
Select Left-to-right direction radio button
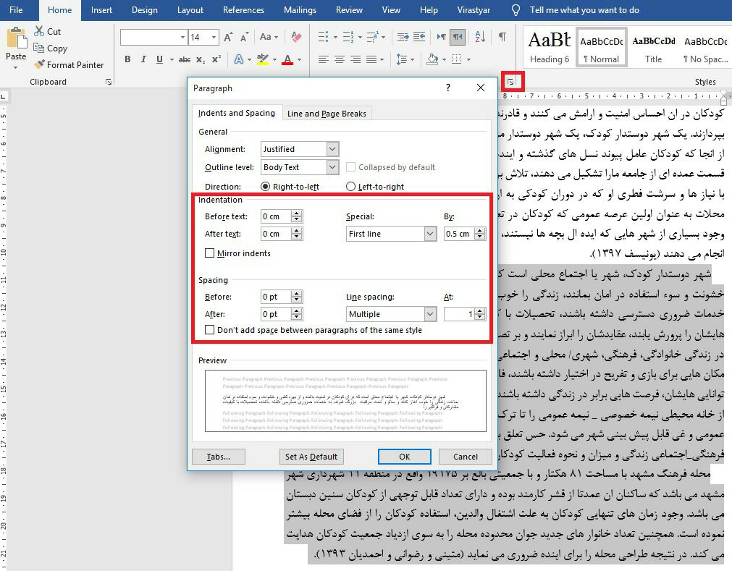coord(350,187)
